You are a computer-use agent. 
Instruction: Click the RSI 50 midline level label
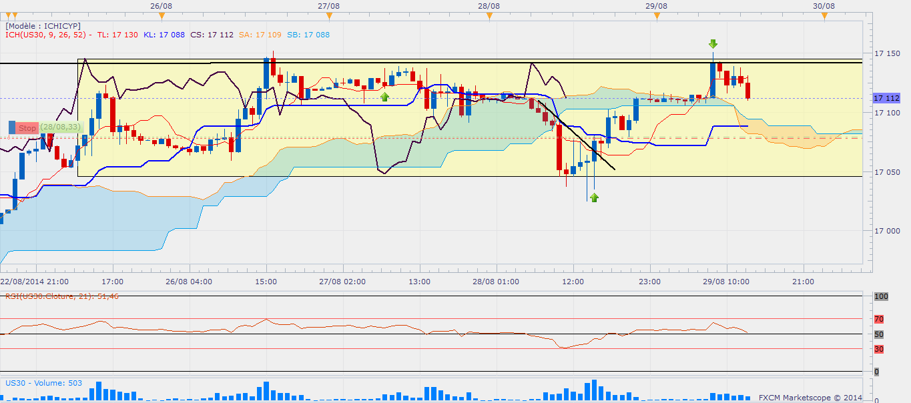[x=879, y=334]
